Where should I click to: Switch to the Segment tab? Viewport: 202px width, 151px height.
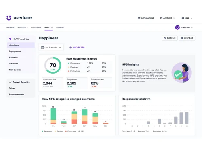[60, 27]
